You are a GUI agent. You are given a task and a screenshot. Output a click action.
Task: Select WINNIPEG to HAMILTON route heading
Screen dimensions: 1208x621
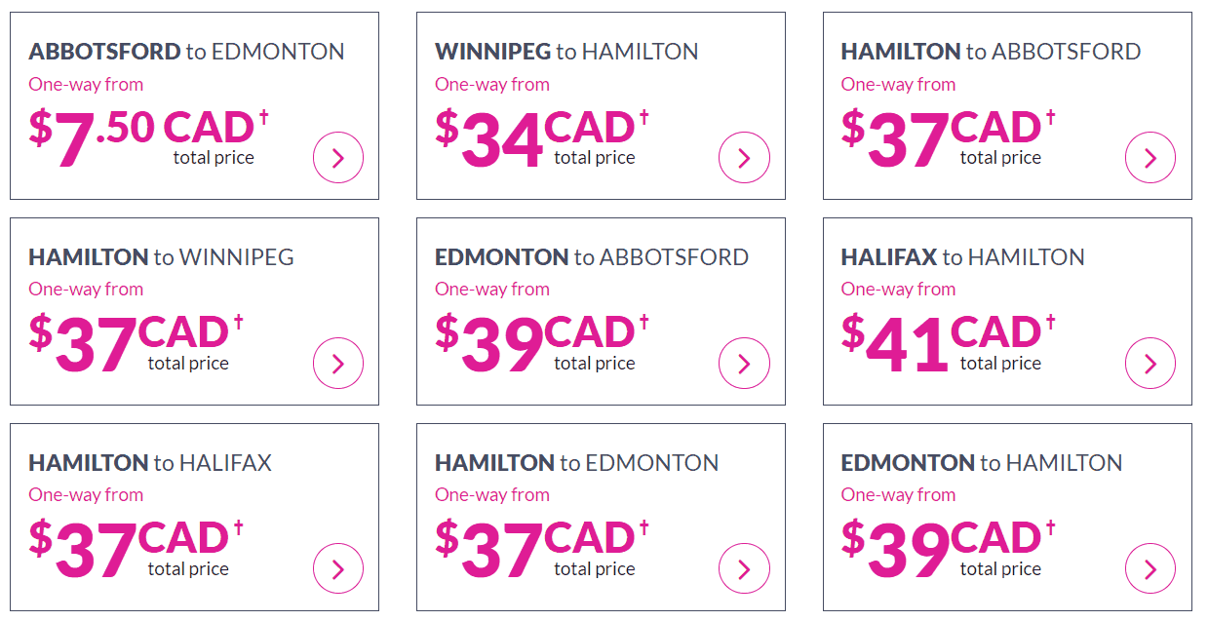566,52
